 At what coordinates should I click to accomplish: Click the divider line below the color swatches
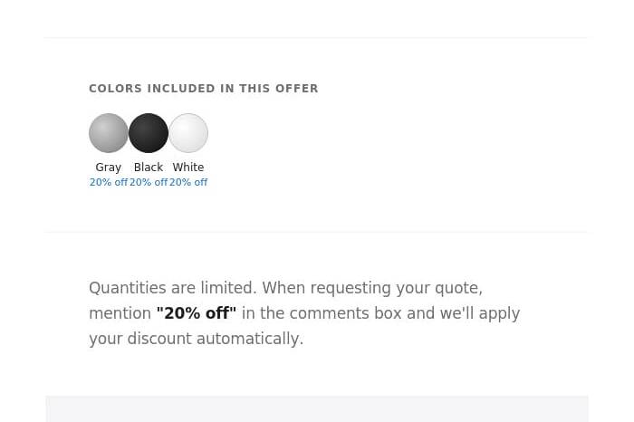pos(317,232)
